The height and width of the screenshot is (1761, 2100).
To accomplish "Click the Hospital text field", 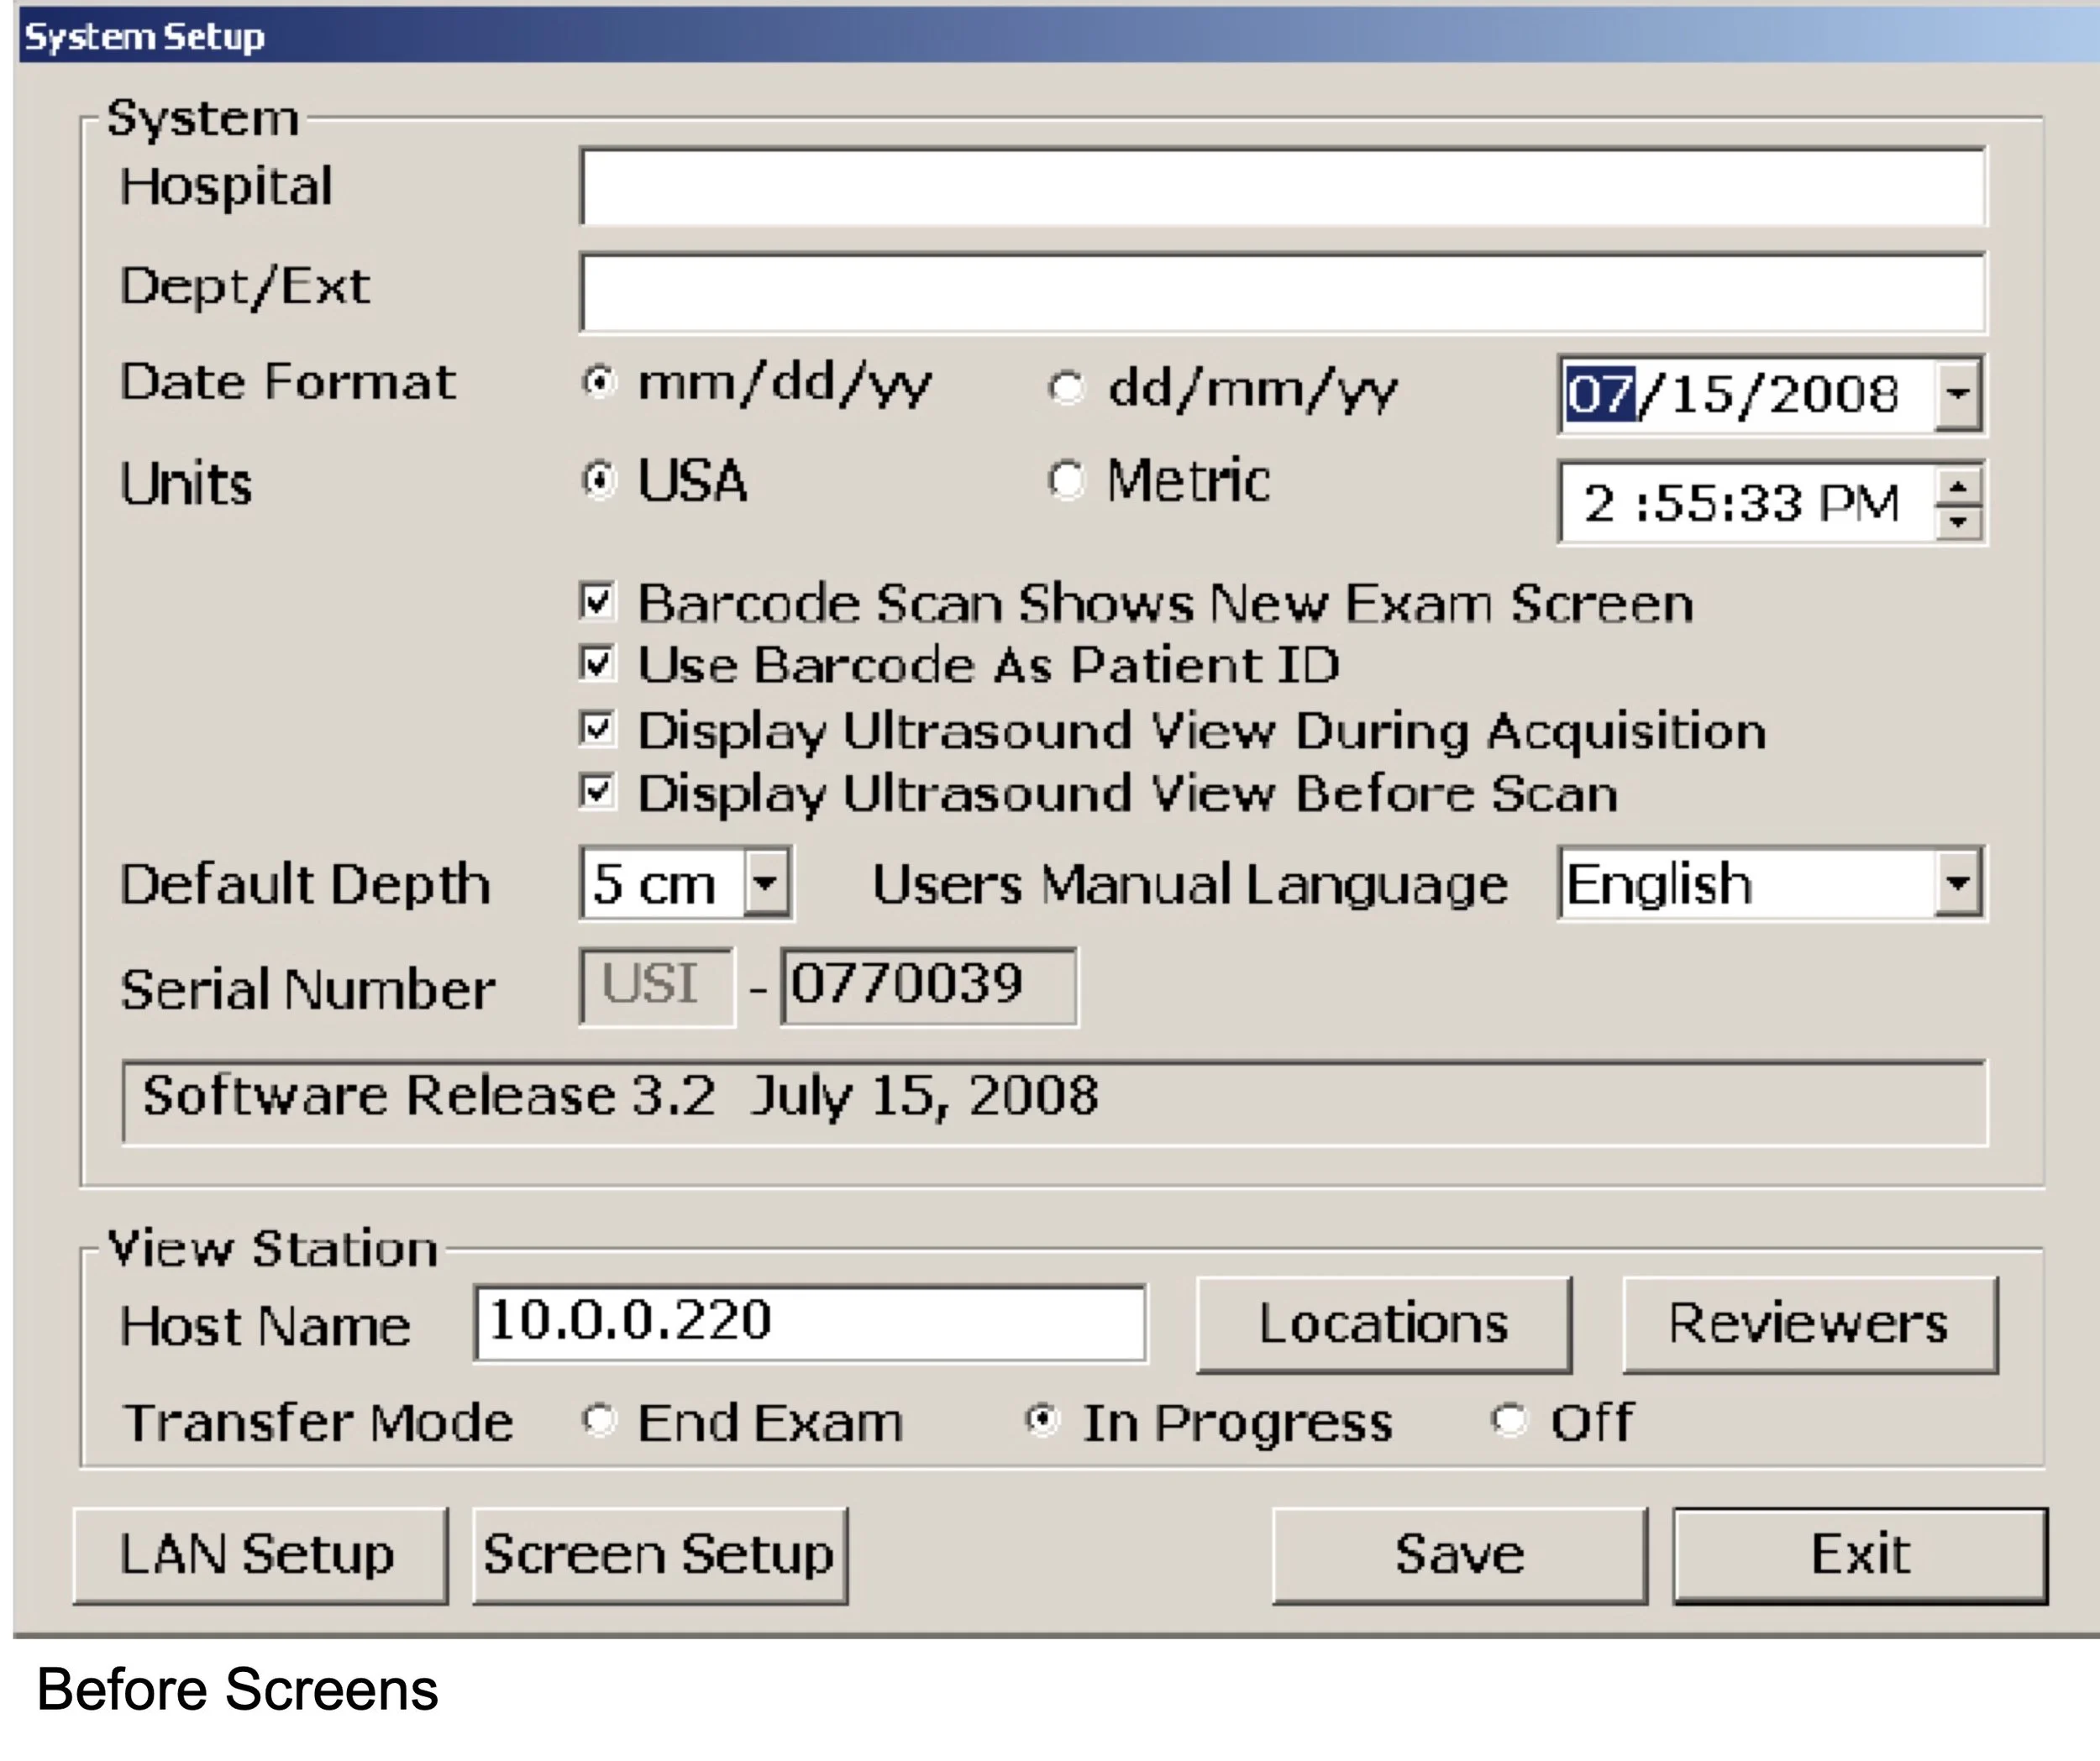I will coord(1282,187).
